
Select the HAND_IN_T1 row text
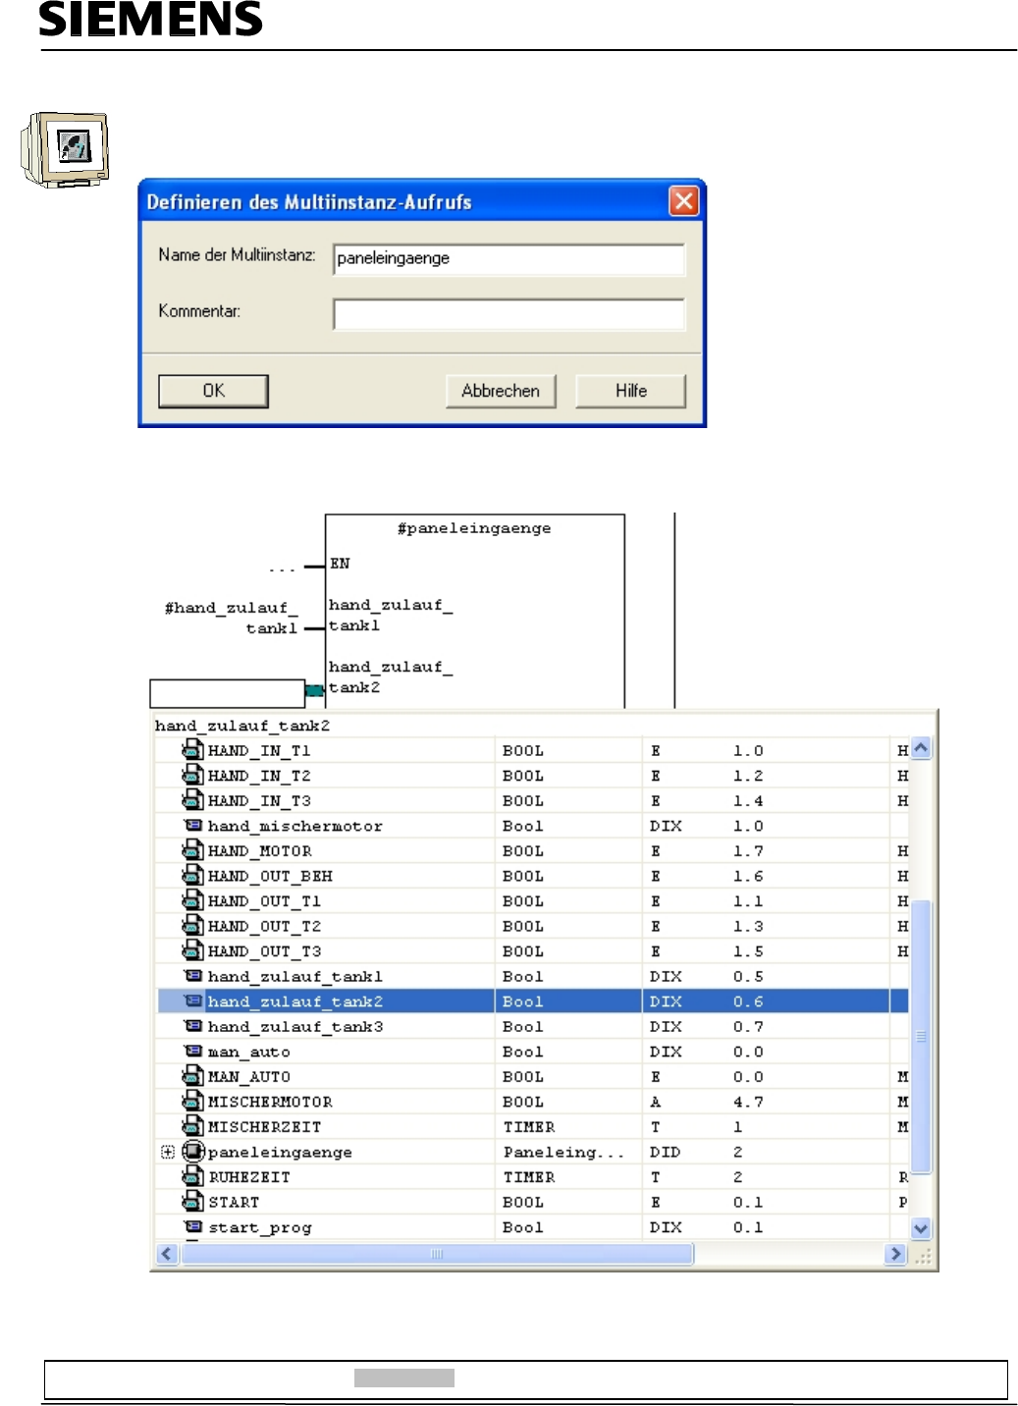point(259,750)
